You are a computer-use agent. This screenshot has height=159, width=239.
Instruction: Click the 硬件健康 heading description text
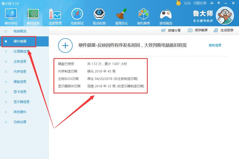133,45
